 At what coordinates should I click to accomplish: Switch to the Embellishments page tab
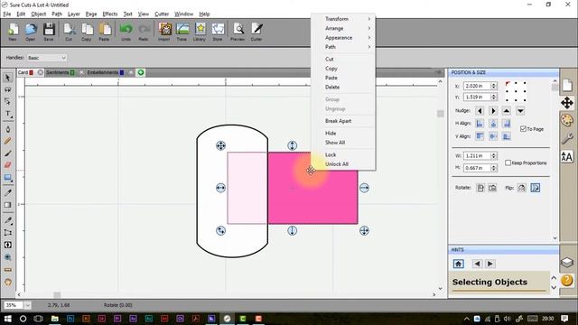click(102, 72)
